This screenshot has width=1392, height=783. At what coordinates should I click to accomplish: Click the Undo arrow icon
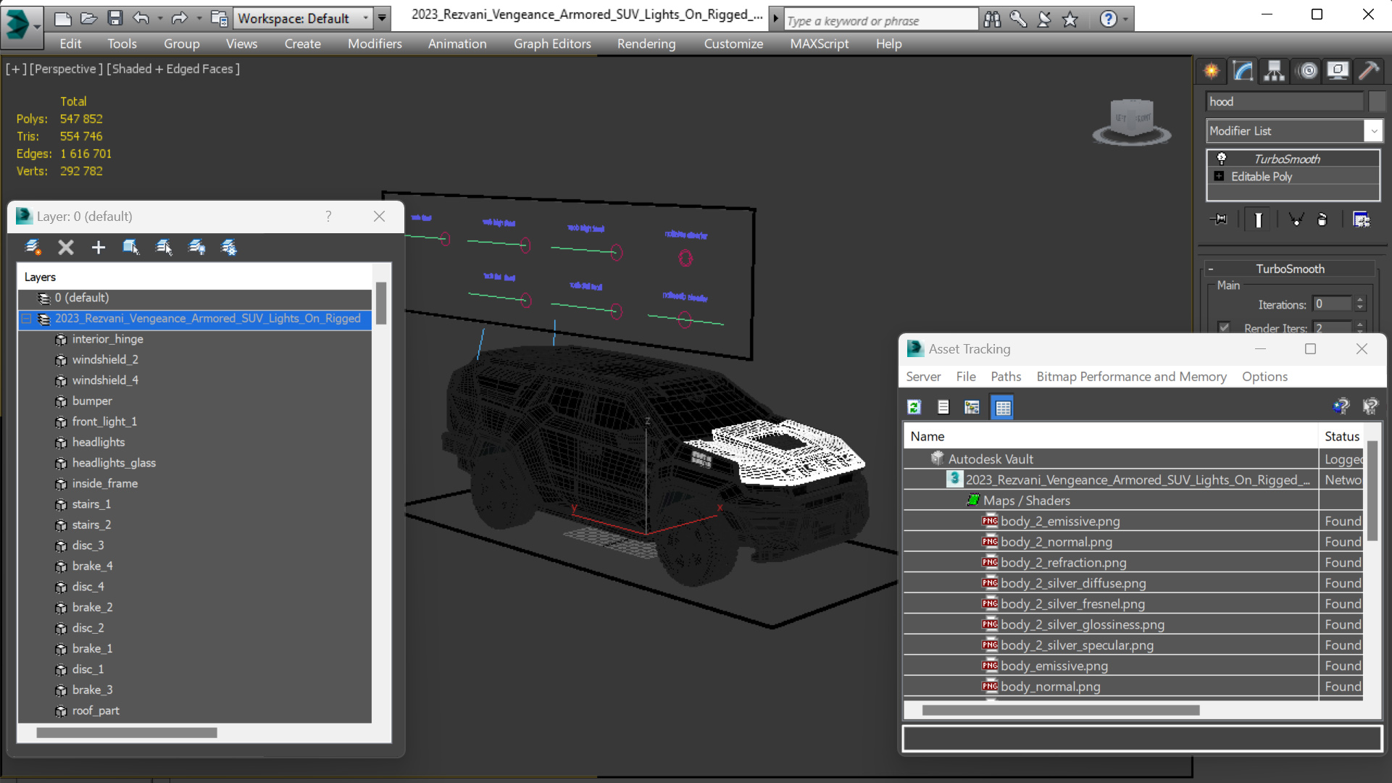141,18
